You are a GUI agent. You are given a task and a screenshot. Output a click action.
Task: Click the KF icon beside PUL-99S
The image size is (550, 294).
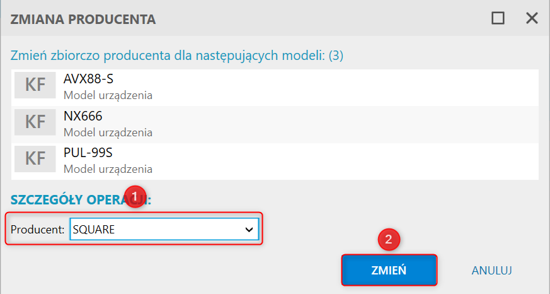click(x=35, y=159)
